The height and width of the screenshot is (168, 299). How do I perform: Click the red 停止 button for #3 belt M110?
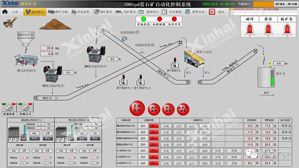154,163
